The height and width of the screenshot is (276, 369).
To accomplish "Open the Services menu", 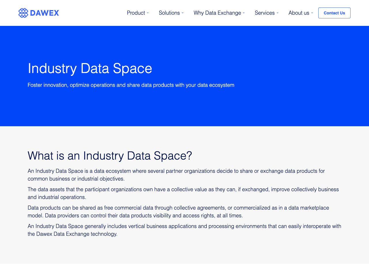I will [x=265, y=13].
